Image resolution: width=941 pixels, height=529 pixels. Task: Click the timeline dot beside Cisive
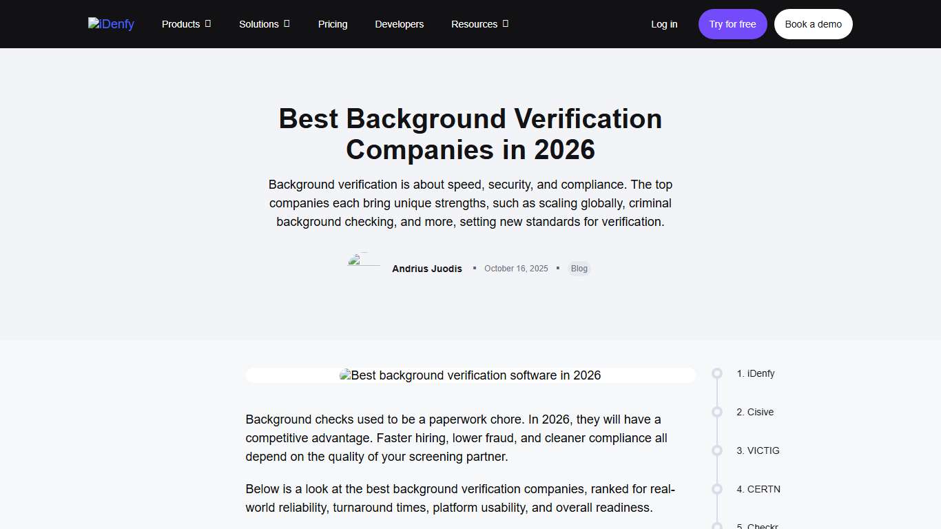(x=716, y=412)
